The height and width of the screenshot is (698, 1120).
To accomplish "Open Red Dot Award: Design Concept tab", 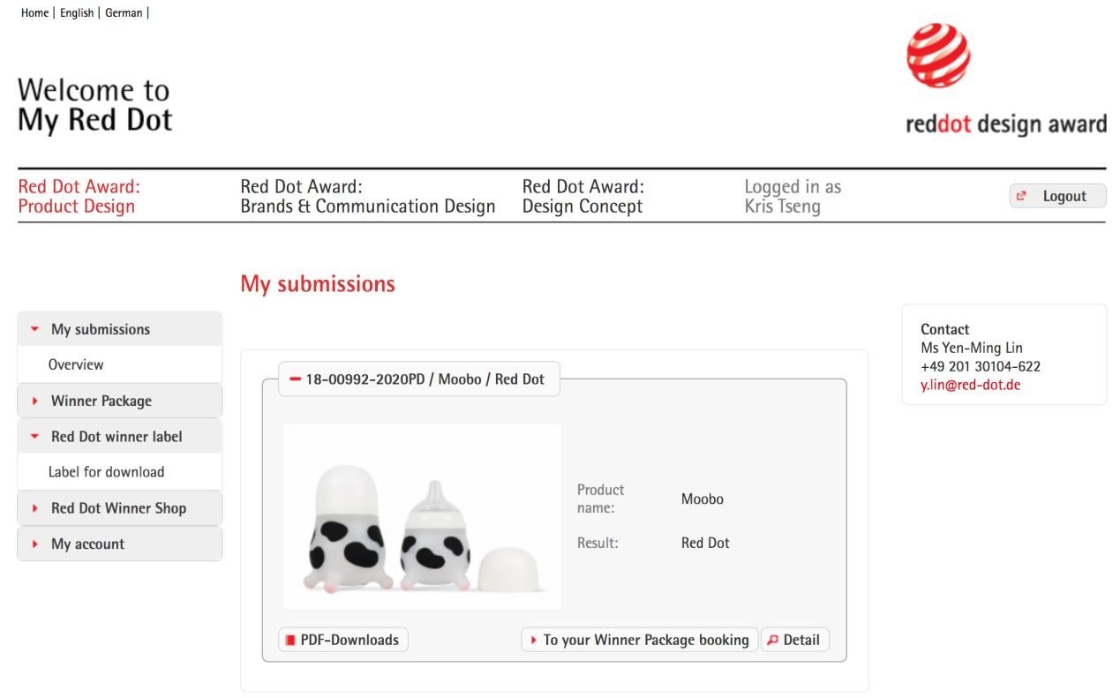I will coord(583,197).
